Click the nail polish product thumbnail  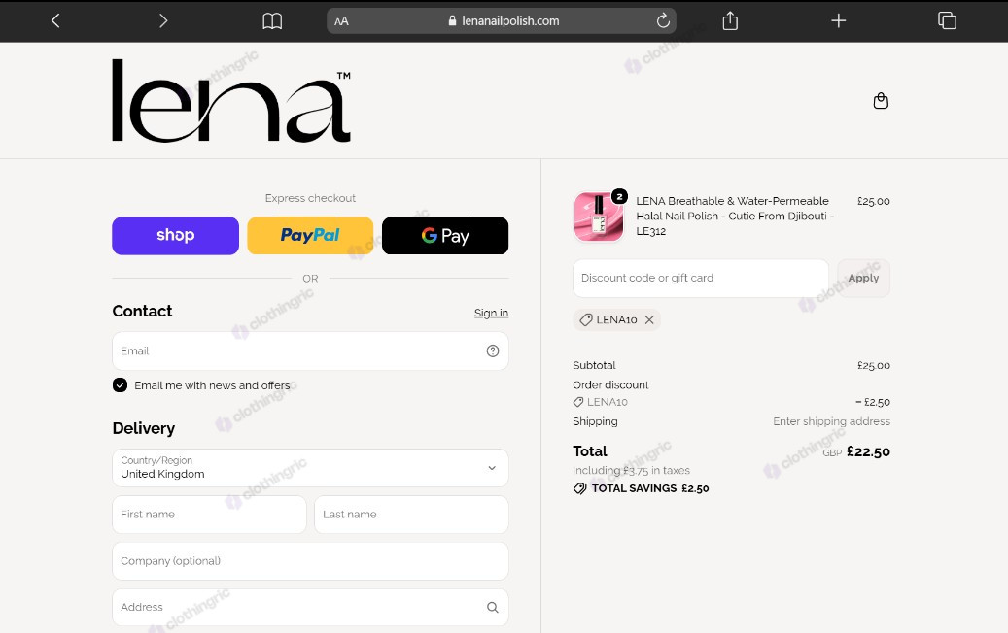pyautogui.click(x=599, y=217)
